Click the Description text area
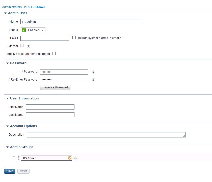This screenshot has height=182, width=212. (106, 135)
